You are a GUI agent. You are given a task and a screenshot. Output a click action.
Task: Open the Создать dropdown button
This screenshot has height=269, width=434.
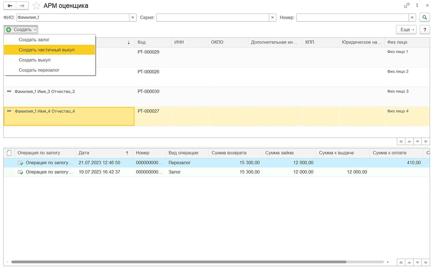(21, 30)
